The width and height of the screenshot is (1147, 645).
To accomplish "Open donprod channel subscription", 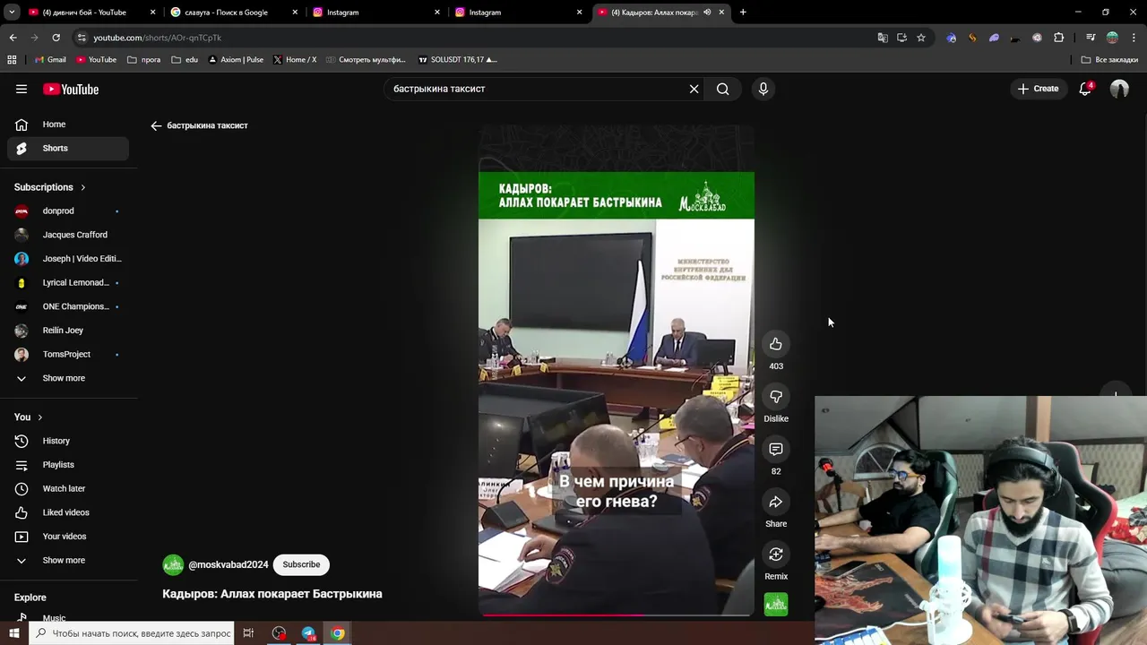I will [x=68, y=211].
